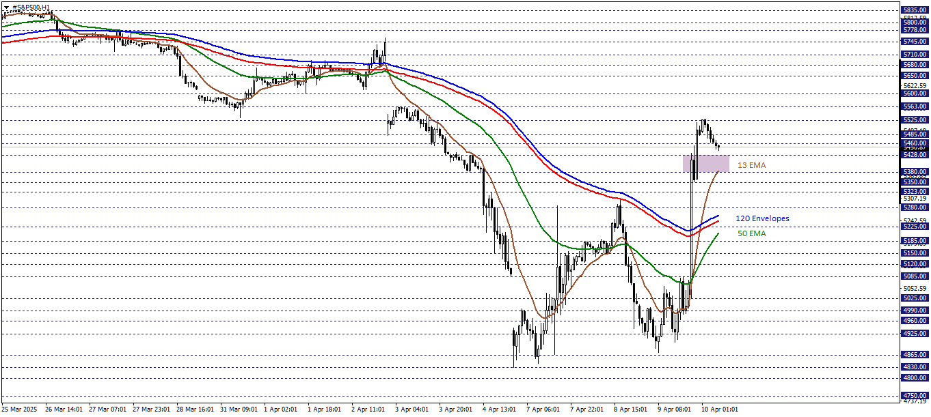Click the 10 Apr 01:01 time label
Image resolution: width=931 pixels, height=417 pixels.
[x=720, y=409]
